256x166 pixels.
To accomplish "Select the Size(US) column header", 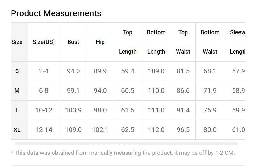I will pos(44,42).
